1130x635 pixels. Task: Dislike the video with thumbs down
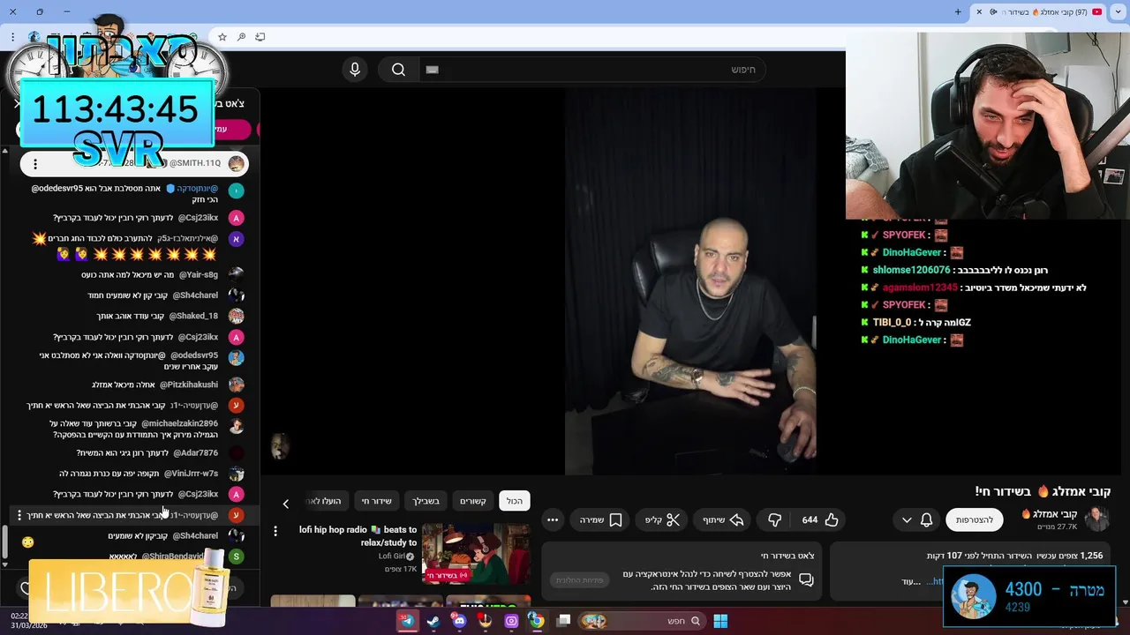click(x=774, y=520)
